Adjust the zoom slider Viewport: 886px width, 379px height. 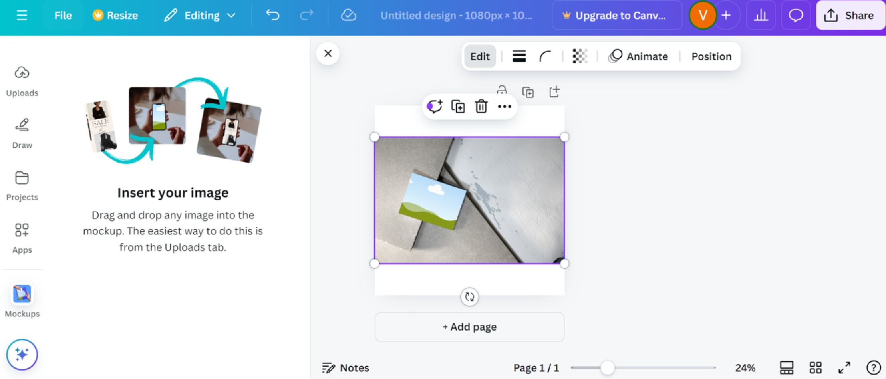pyautogui.click(x=608, y=367)
